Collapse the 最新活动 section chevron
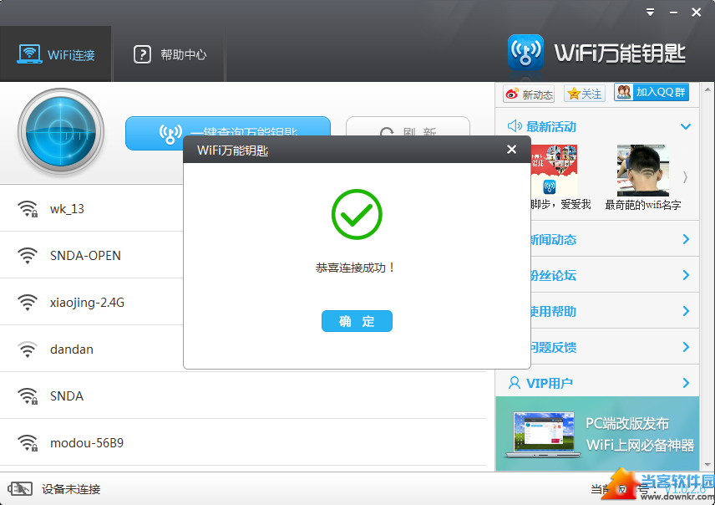Screen dimensions: 715x505 coord(686,126)
